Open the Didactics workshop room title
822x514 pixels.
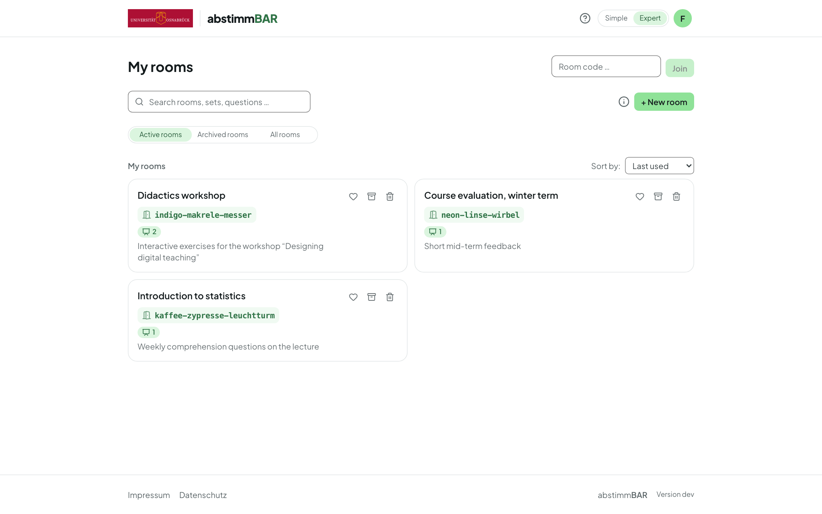[x=182, y=195]
